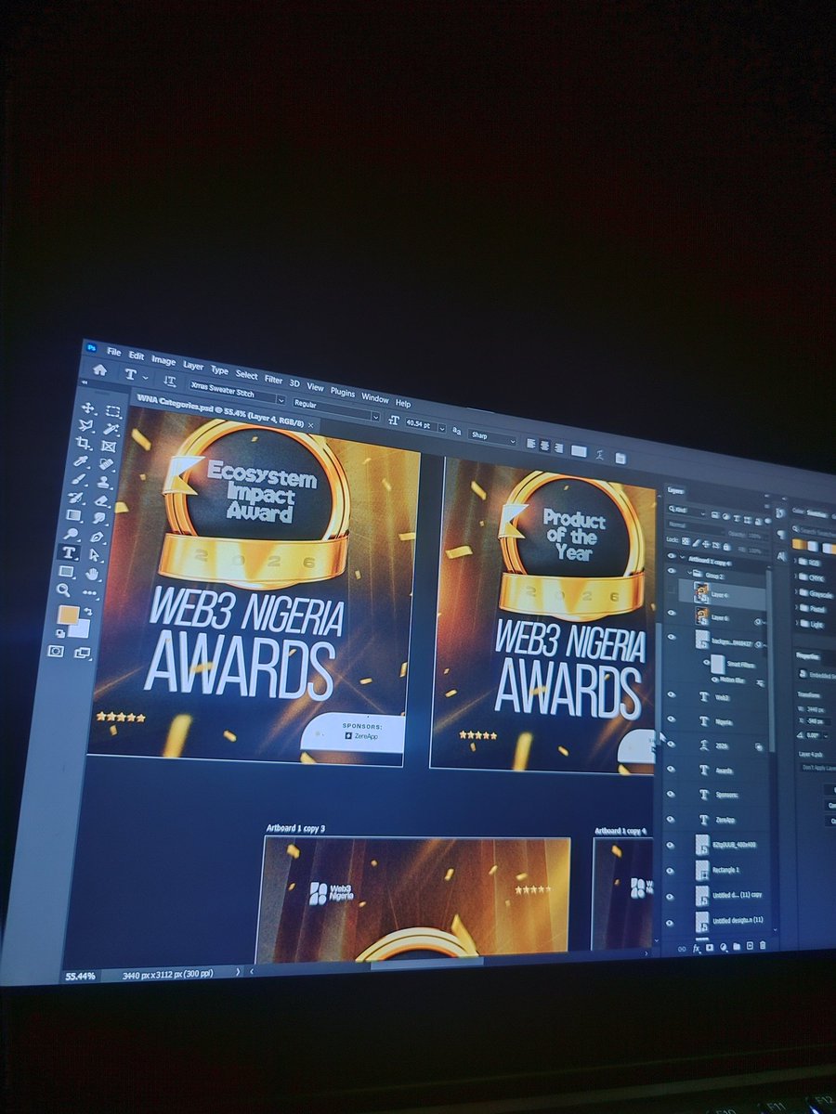Select the Pen tool
This screenshot has width=836, height=1114.
pyautogui.click(x=97, y=537)
